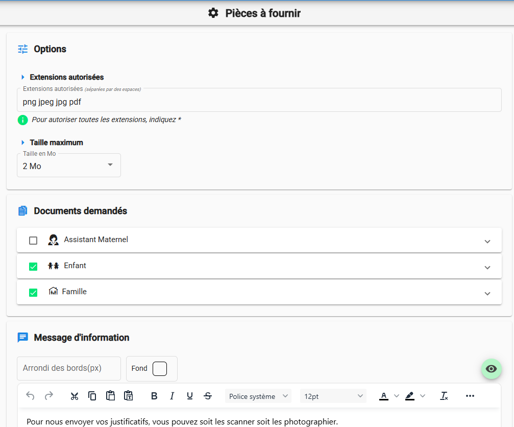Uncheck the Famille checkbox

point(33,293)
